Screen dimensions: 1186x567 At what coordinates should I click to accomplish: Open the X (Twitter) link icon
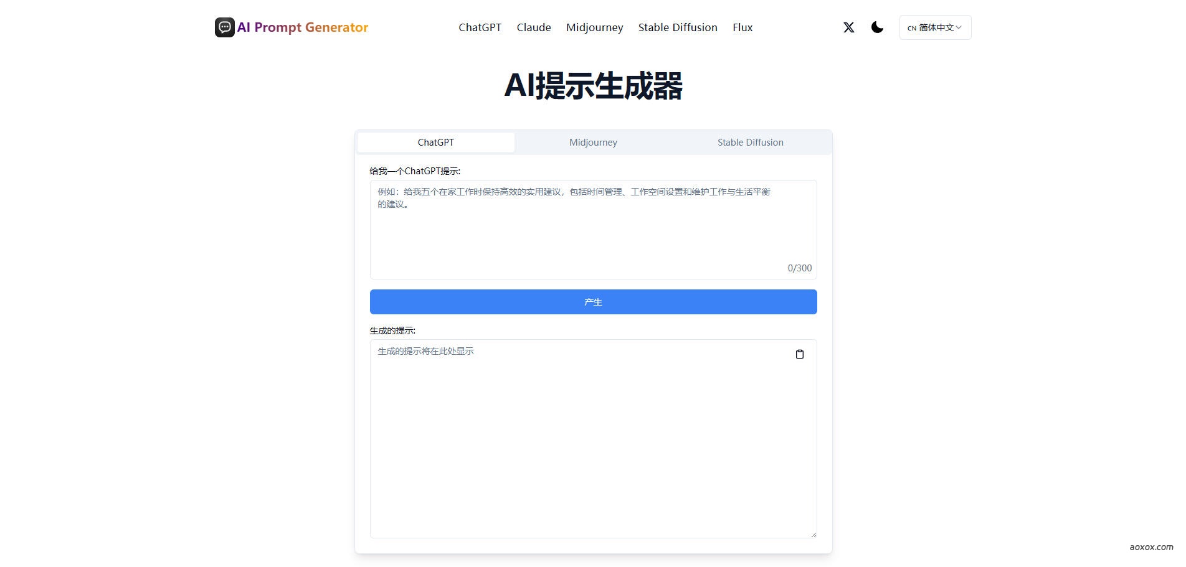tap(848, 27)
